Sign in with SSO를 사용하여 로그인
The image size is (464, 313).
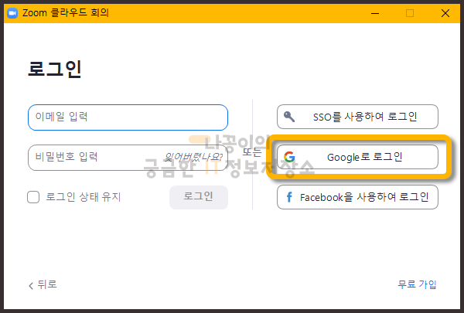pyautogui.click(x=357, y=117)
